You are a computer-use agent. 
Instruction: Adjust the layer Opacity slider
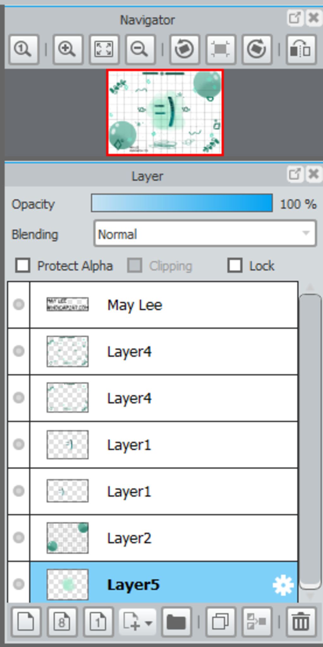182,203
